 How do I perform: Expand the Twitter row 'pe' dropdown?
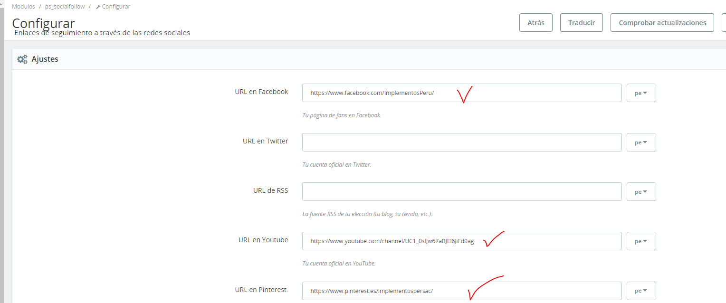coord(641,142)
